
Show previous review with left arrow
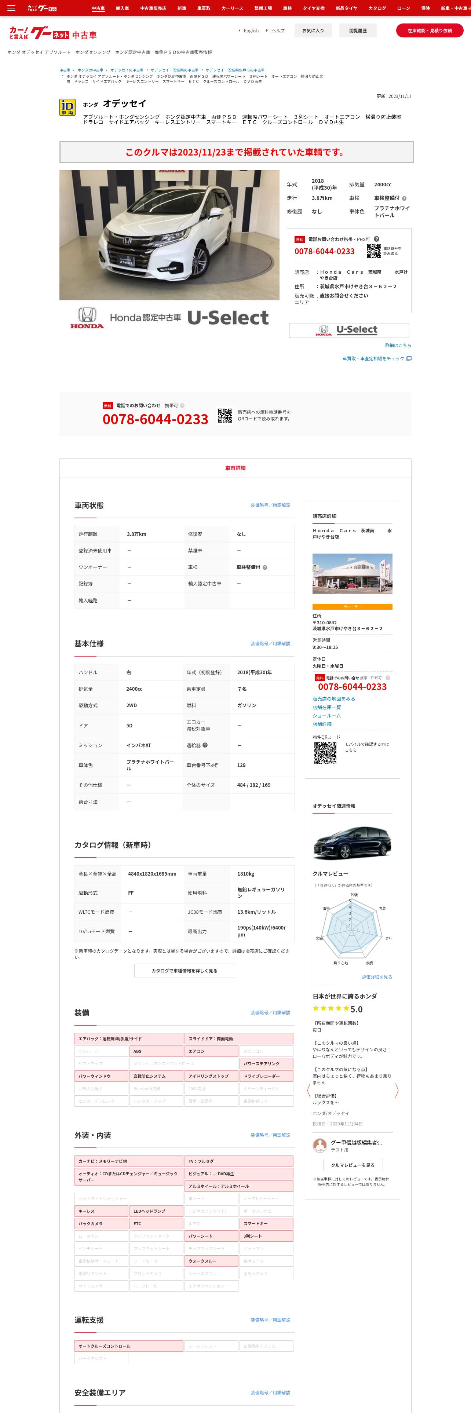(309, 1090)
